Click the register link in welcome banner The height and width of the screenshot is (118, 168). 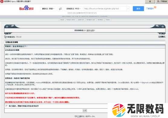coord(92,30)
